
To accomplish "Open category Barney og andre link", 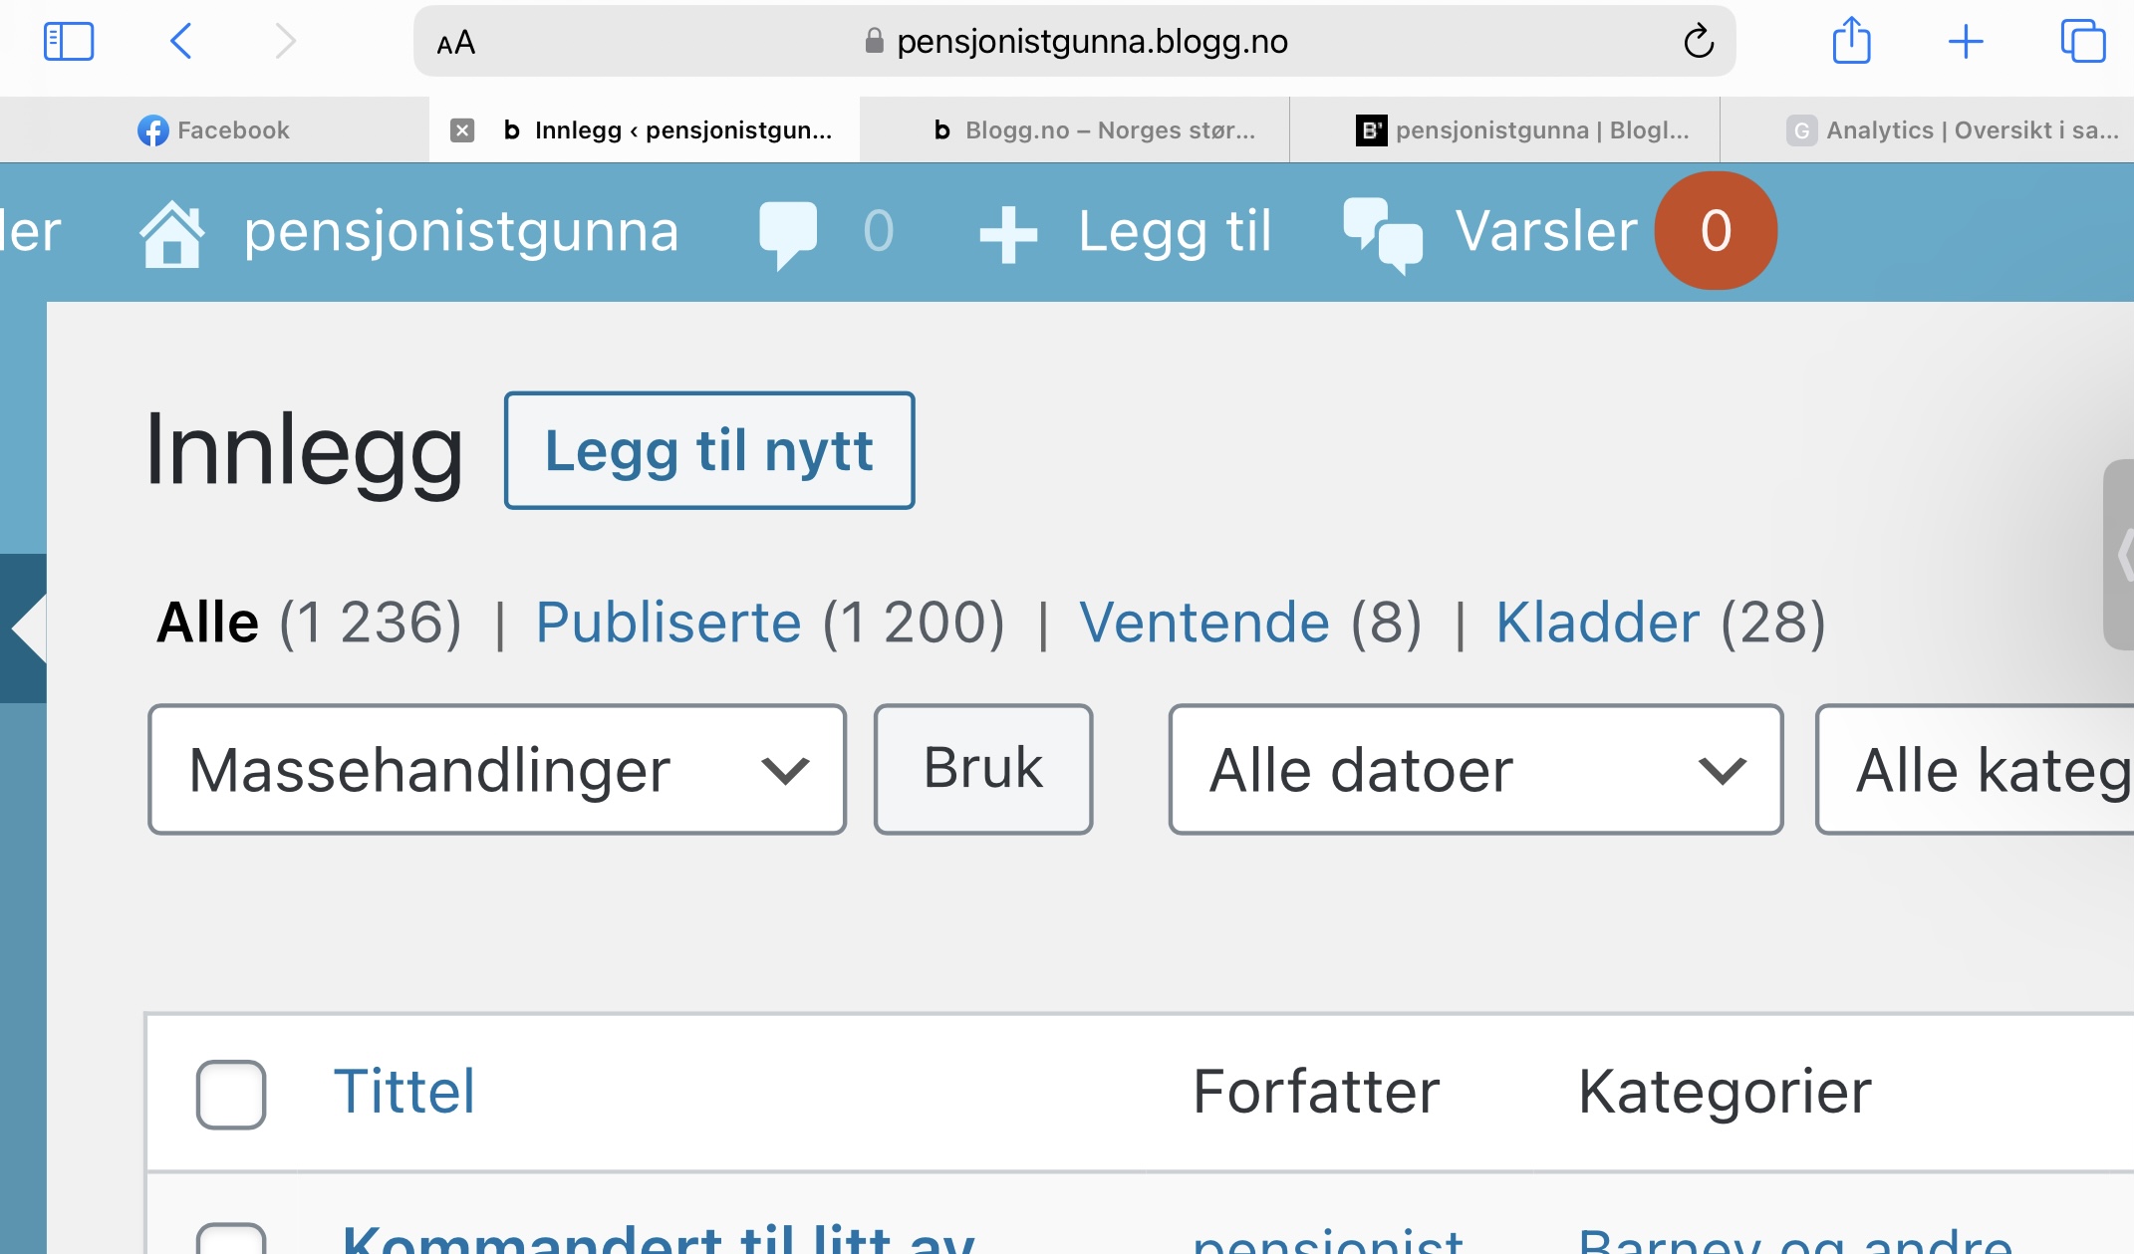I will click(x=1796, y=1242).
